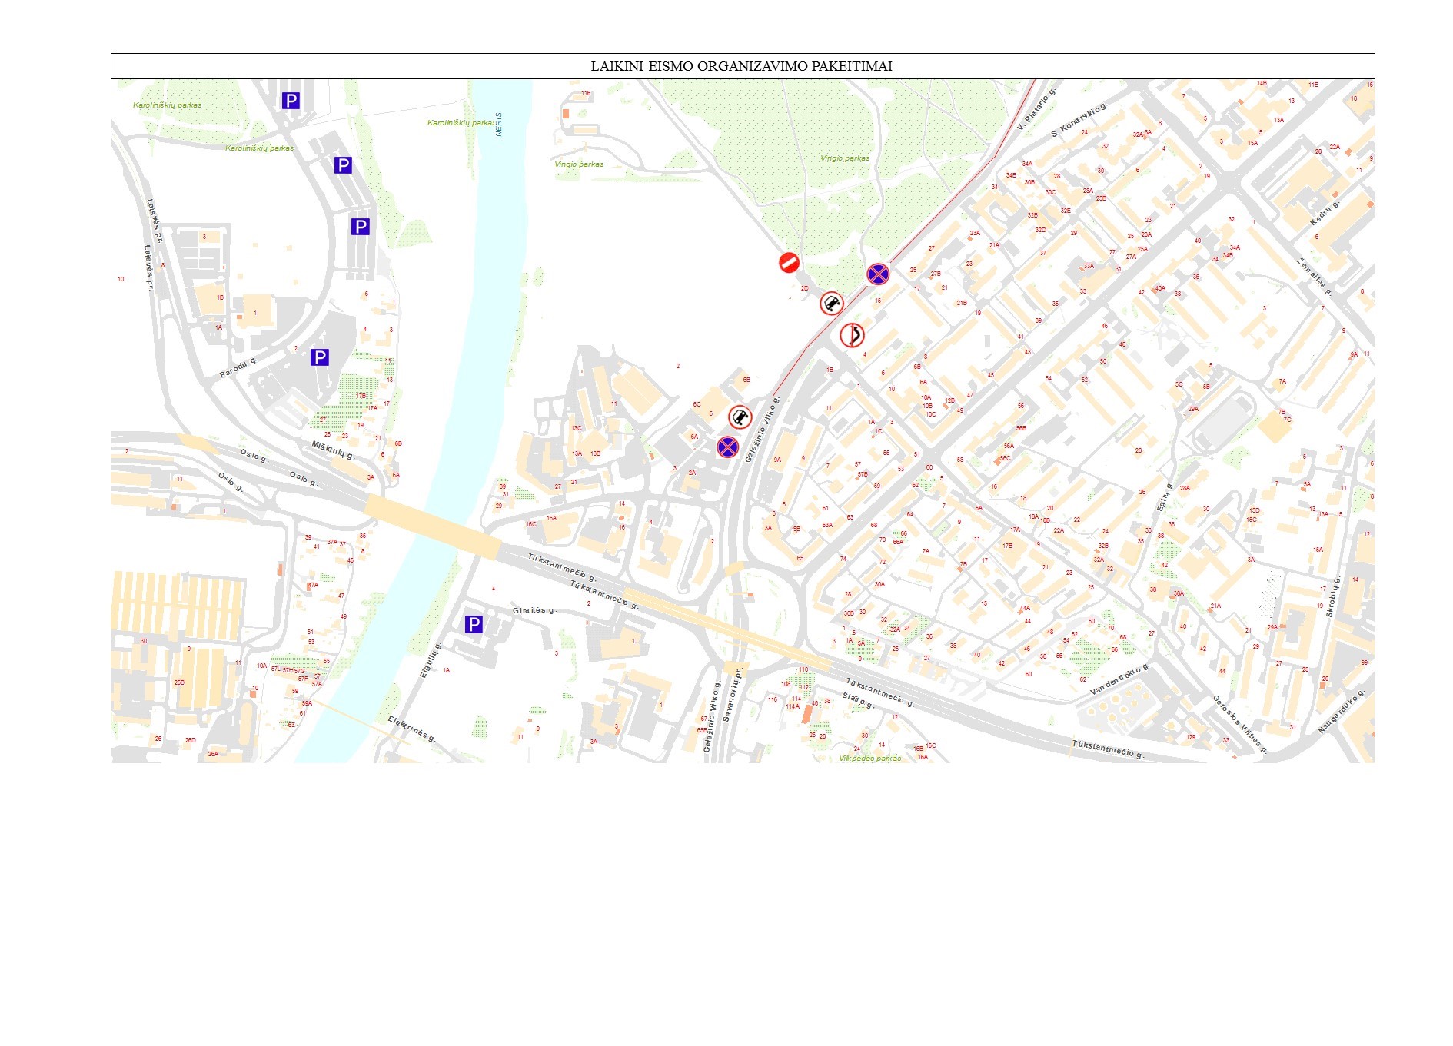Viewport: 1453px width, 1046px height.
Task: Click building number 27B on the map
Action: (936, 274)
